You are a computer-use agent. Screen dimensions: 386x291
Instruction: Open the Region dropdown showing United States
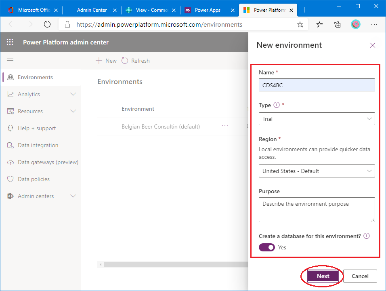click(x=317, y=171)
